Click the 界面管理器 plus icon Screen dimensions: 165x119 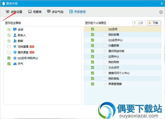coord(105,84)
